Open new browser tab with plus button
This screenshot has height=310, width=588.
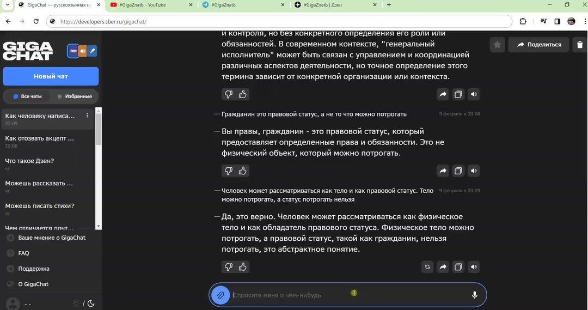(389, 5)
